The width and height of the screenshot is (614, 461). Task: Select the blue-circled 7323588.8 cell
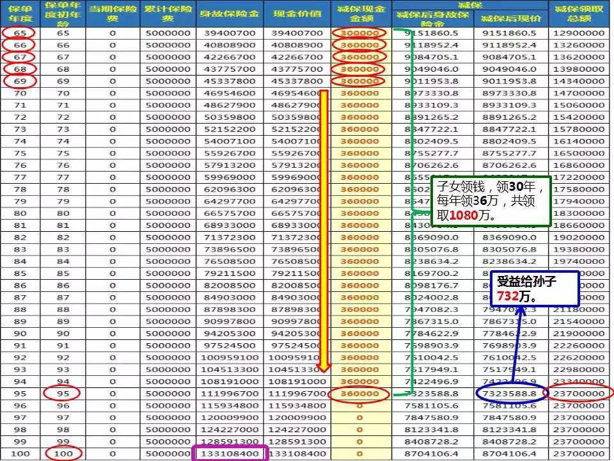(510, 393)
